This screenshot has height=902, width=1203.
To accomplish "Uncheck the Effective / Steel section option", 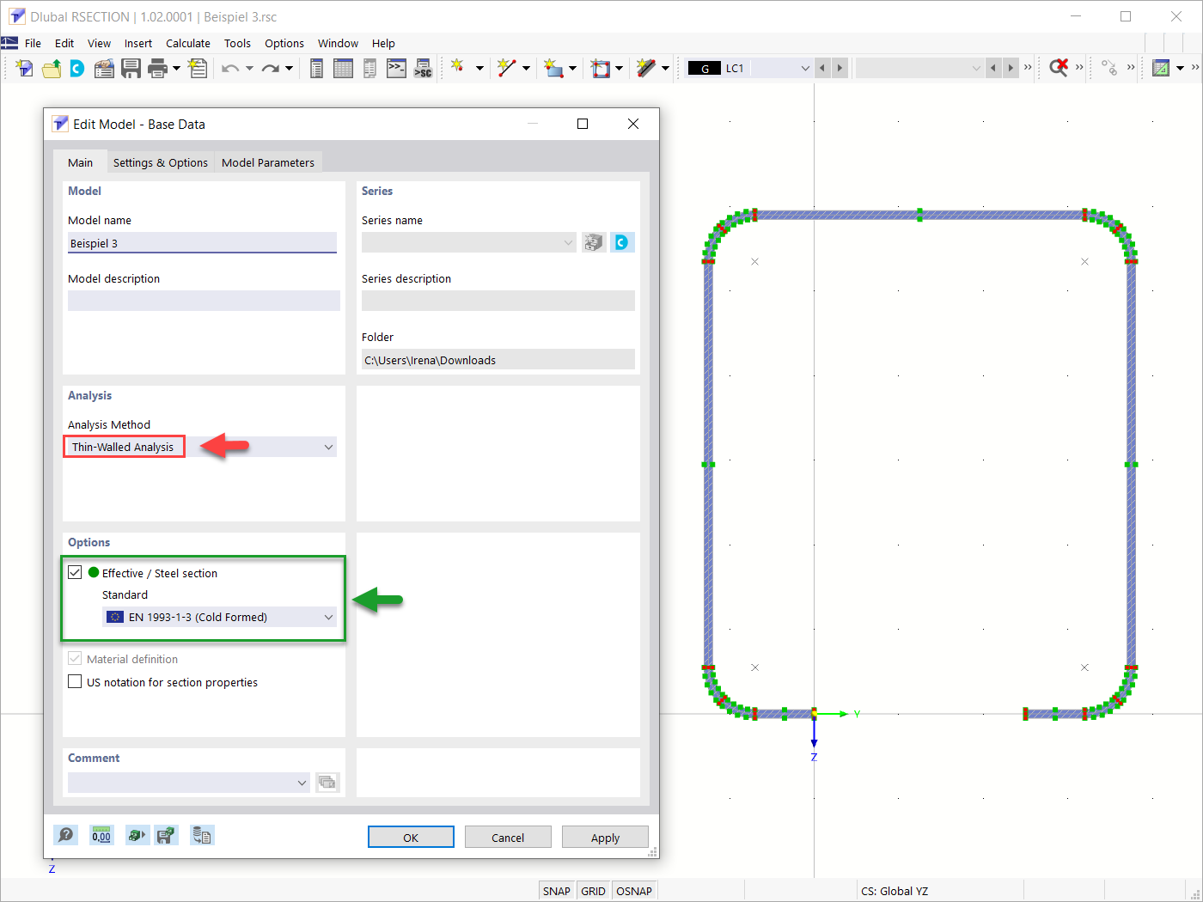I will click(x=75, y=573).
